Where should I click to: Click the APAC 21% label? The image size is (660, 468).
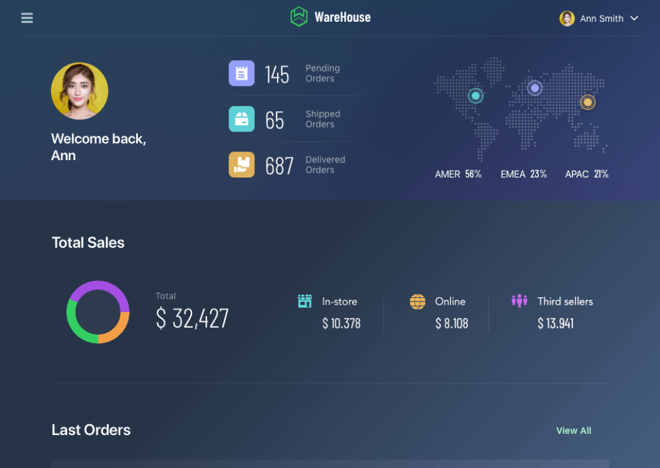586,174
